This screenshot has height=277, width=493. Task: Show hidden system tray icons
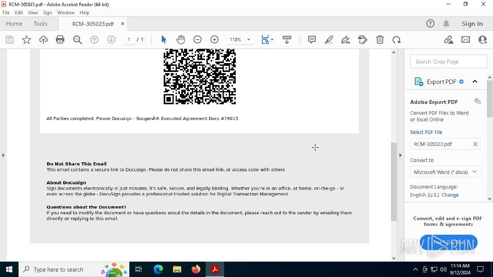(415, 269)
